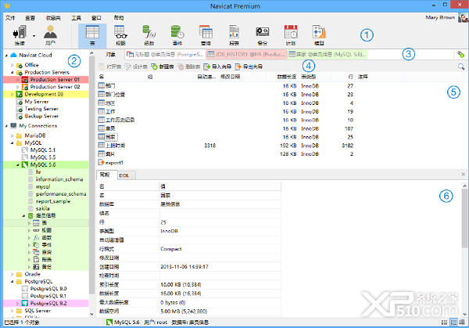
Task: Open the Favorites (收藏夹) menu
Action: click(x=53, y=18)
